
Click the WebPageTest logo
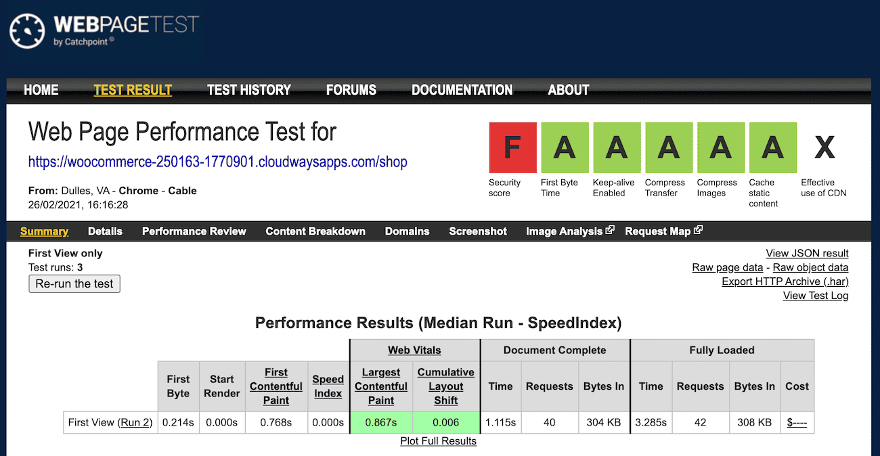(x=104, y=31)
